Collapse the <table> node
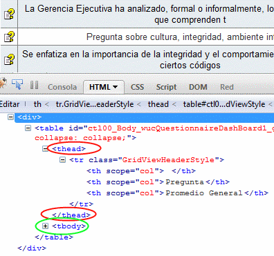 (28, 128)
